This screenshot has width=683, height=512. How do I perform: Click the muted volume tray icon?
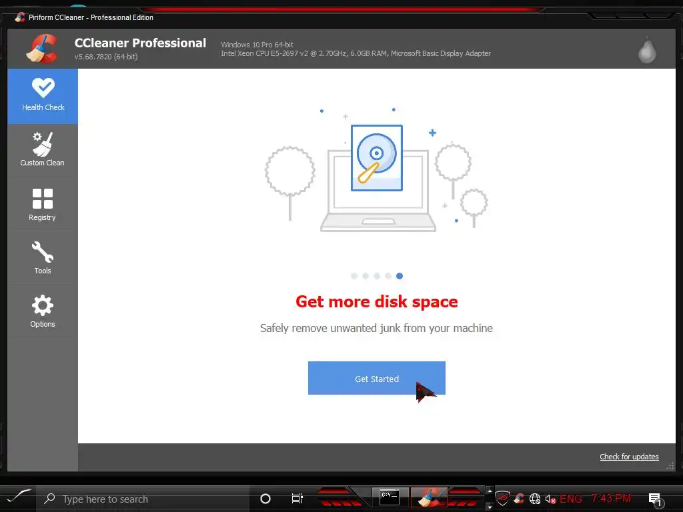550,499
